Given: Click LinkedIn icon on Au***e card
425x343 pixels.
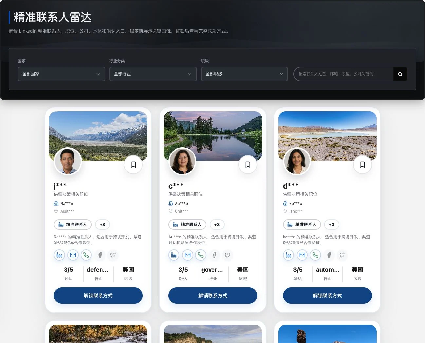Looking at the screenshot, I should point(174,255).
